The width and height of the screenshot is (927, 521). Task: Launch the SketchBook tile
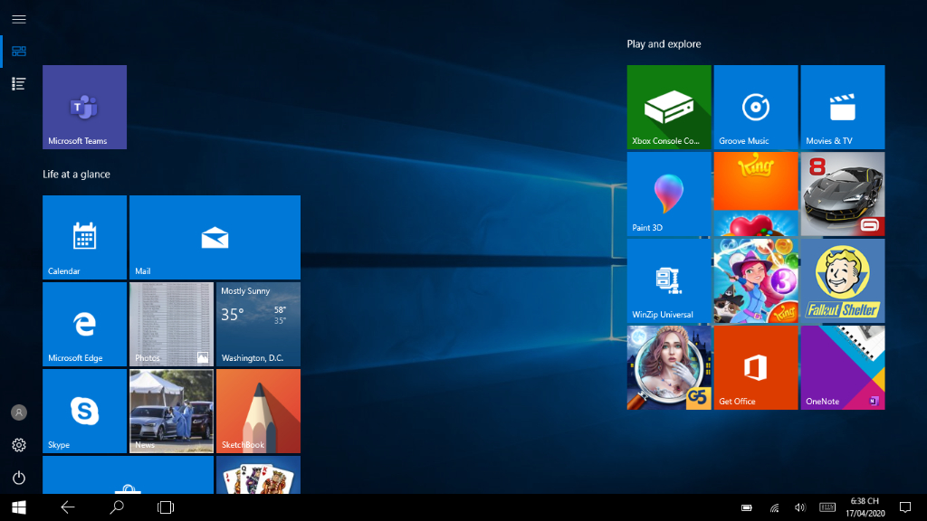coord(258,411)
